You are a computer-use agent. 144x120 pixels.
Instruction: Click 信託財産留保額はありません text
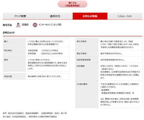[112, 60]
